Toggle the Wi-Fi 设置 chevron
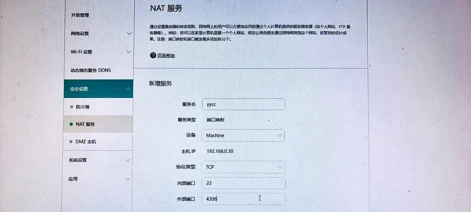471x212 pixels. [129, 52]
